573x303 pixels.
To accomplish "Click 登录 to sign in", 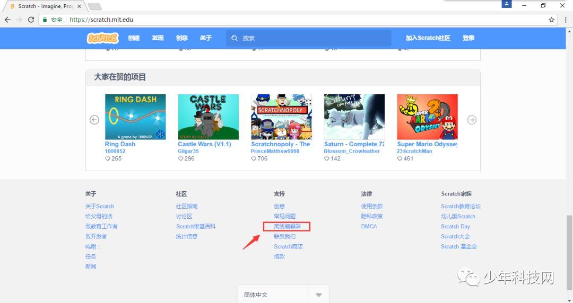I will click(468, 38).
